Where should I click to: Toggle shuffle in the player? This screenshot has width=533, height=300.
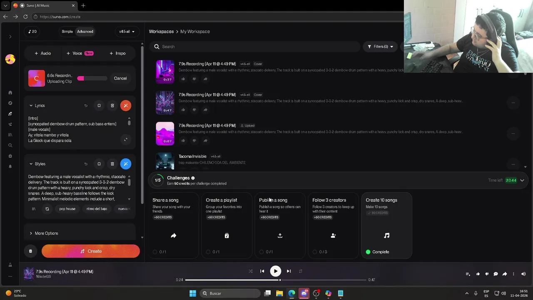pos(251,271)
